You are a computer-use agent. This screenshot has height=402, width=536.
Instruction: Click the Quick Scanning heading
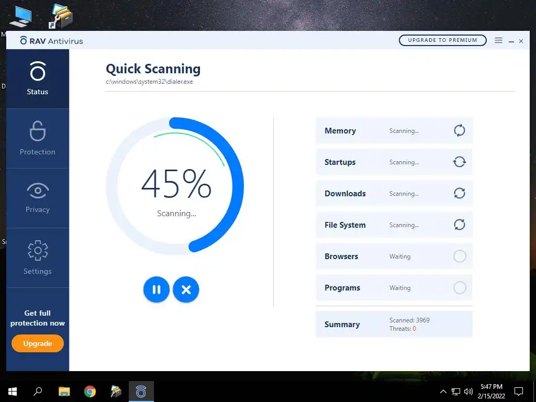click(x=153, y=69)
